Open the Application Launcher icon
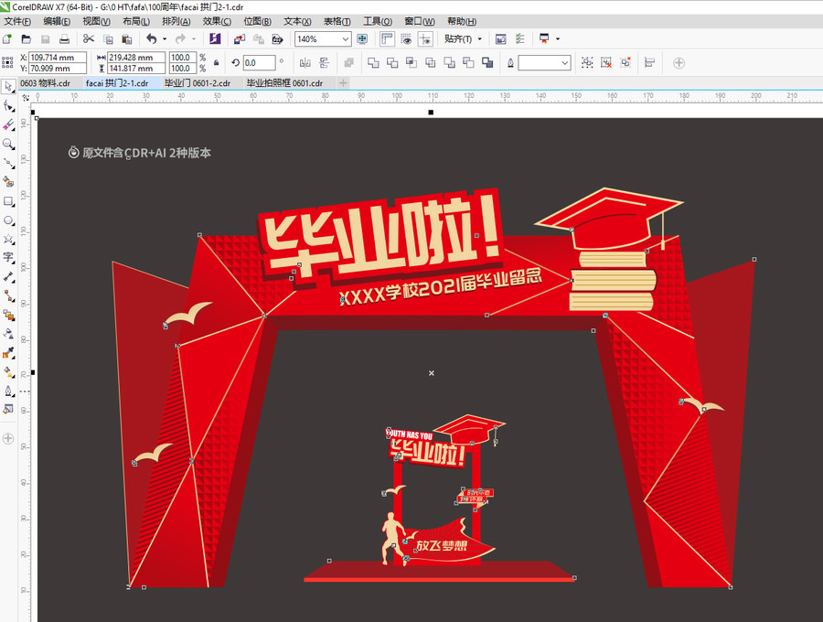The image size is (823, 622). tap(544, 38)
